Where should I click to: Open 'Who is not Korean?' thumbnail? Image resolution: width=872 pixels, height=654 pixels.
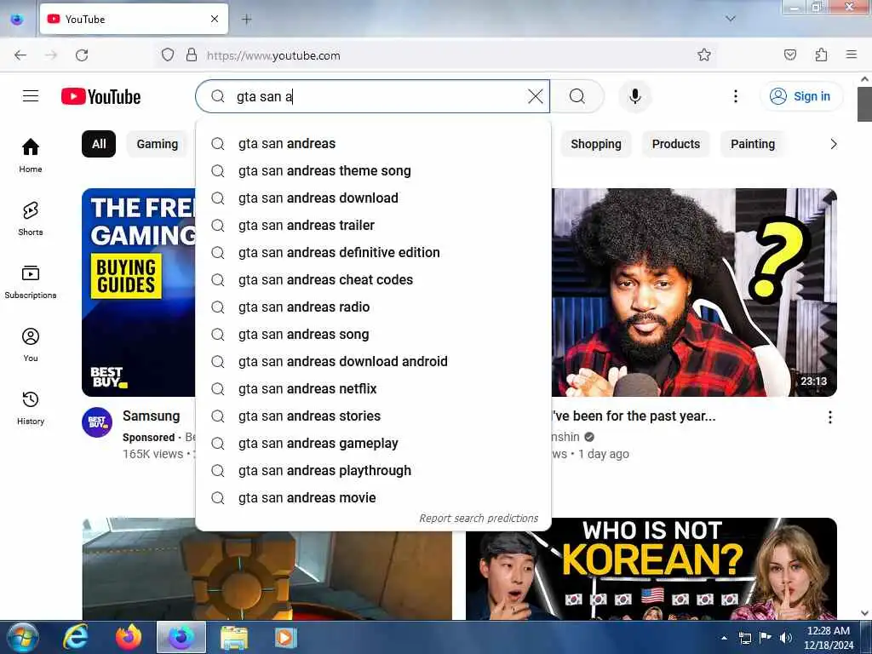[651, 569]
